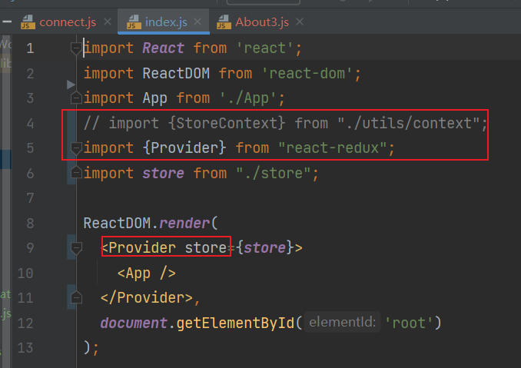Click ReactDOM on line 8
Viewport: 521px width, 368px height.
pyautogui.click(x=117, y=224)
